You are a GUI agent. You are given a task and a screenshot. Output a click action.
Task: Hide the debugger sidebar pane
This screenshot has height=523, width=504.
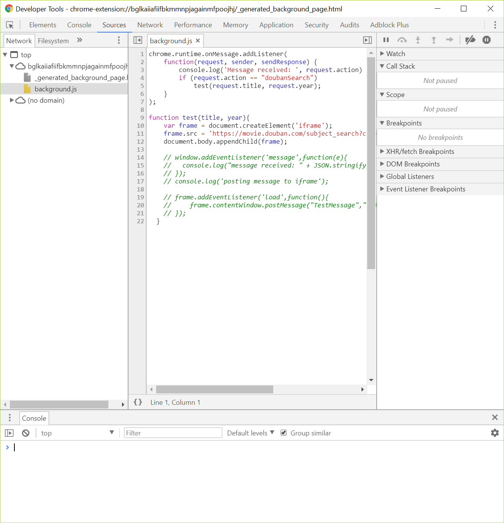[367, 40]
